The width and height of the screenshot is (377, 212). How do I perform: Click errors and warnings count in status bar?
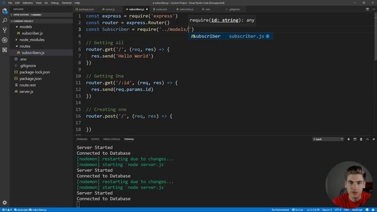6,210
